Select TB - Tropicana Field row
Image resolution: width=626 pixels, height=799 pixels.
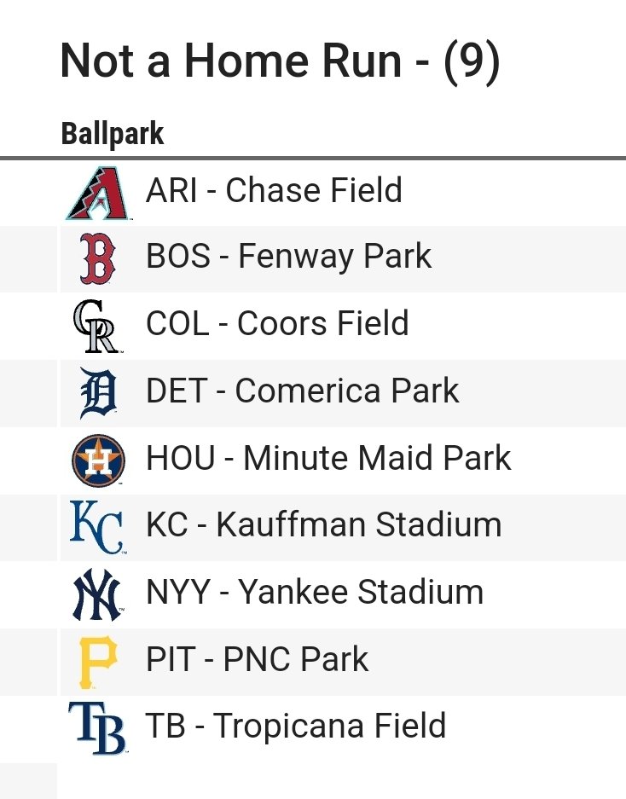coord(313,729)
